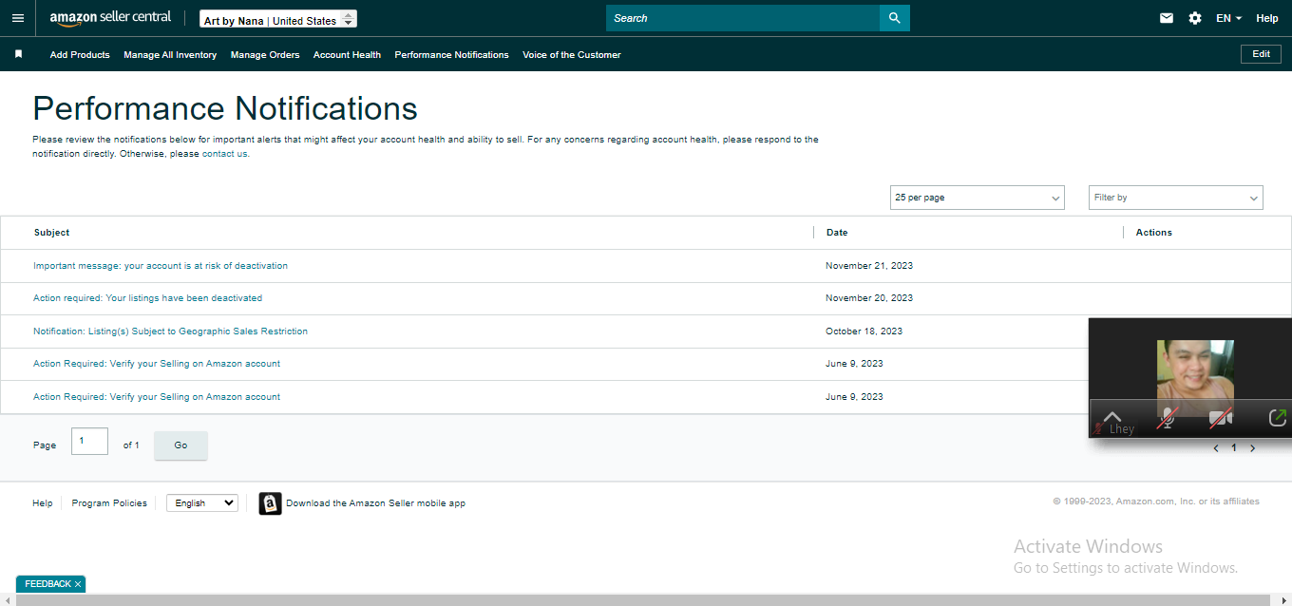Image resolution: width=1292 pixels, height=606 pixels.
Task: Open the hamburger navigation menu
Action: (18, 18)
